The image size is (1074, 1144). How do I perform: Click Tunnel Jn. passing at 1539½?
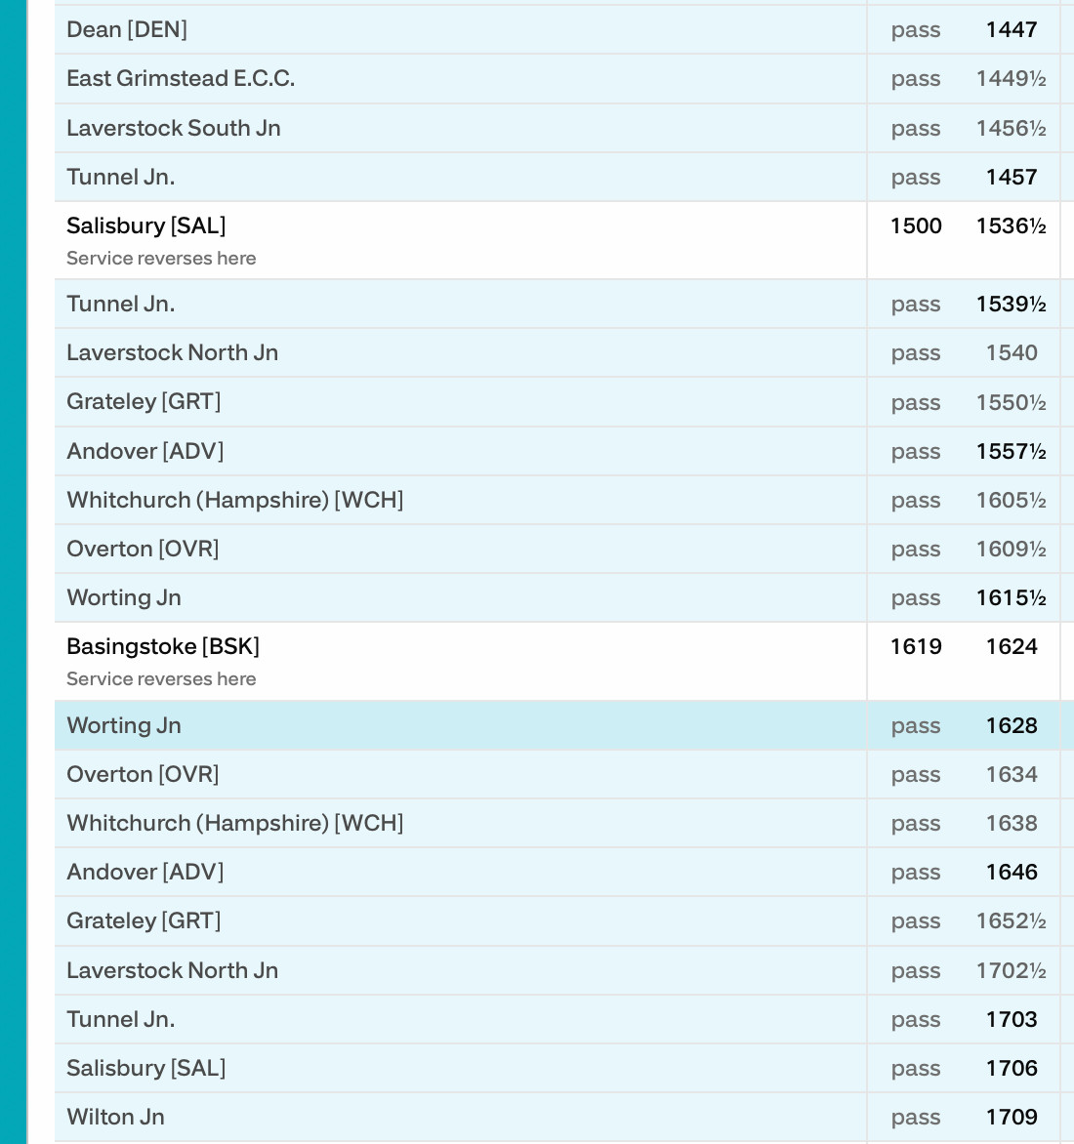[121, 304]
